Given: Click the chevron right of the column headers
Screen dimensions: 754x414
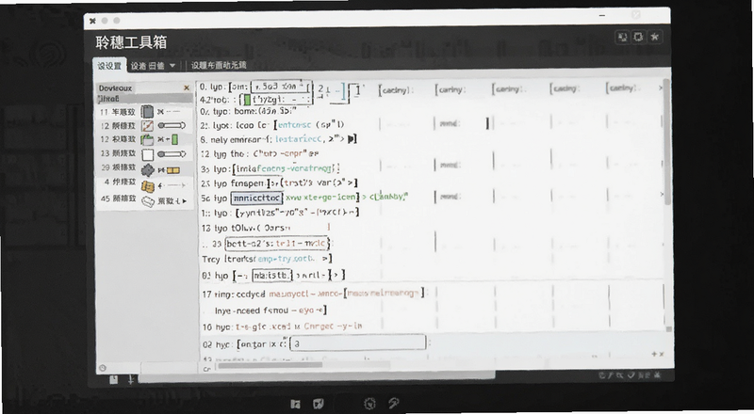Looking at the screenshot, I should pos(661,88).
